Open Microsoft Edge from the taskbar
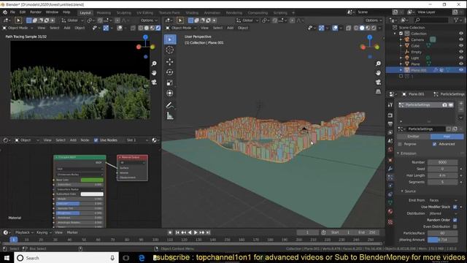Viewport: 467px width, 263px height. (x=142, y=258)
